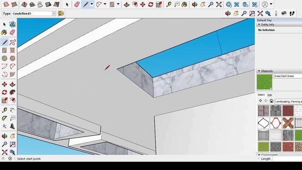Image resolution: width=302 pixels, height=170 pixels.
Task: Open the Landscaping, Fencing library dropdown
Action: [288, 102]
